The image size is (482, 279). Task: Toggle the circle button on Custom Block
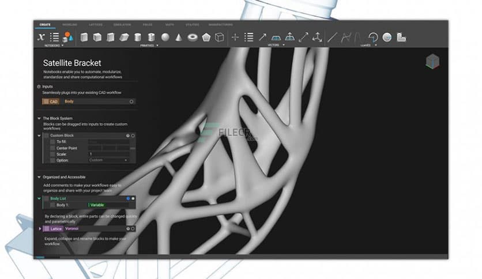[133, 135]
